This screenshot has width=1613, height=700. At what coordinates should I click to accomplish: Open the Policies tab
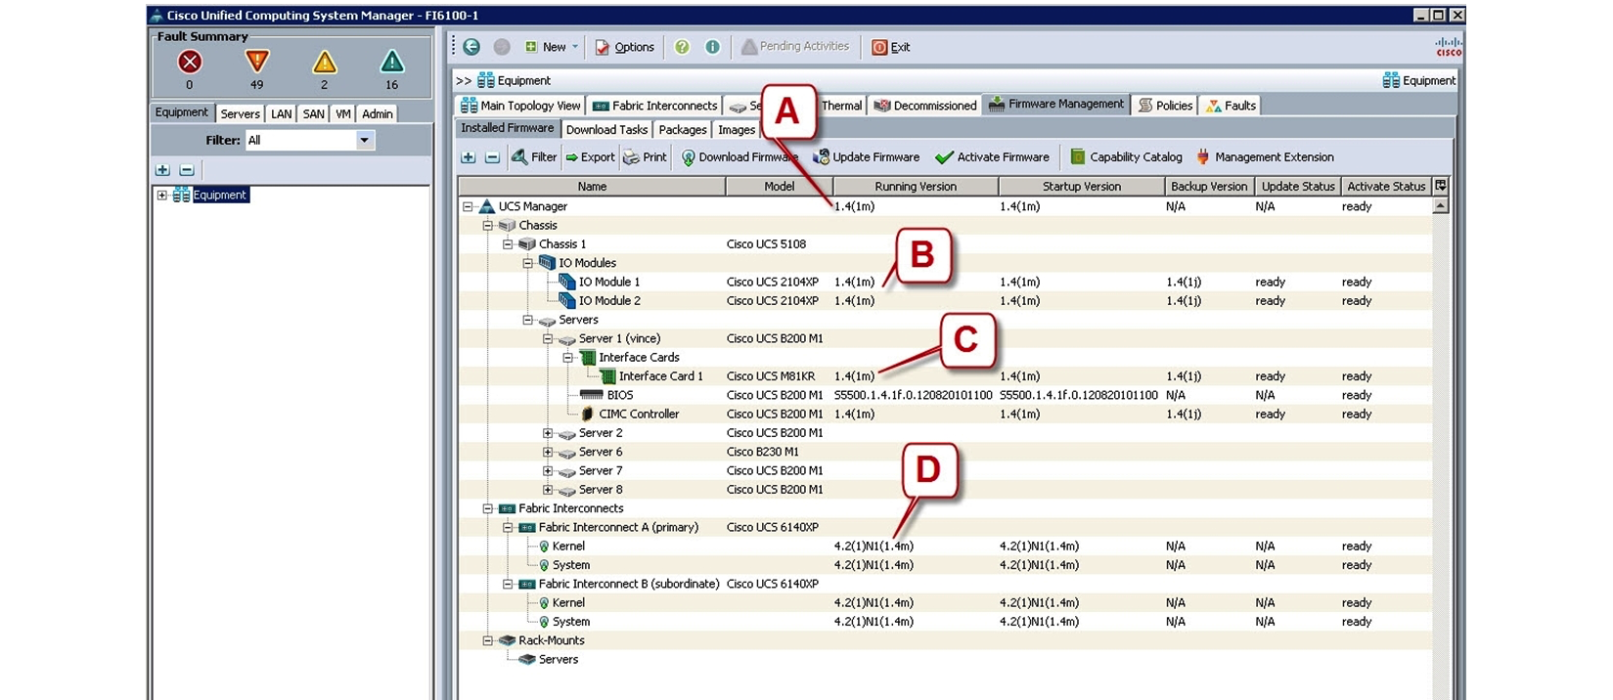click(1165, 106)
